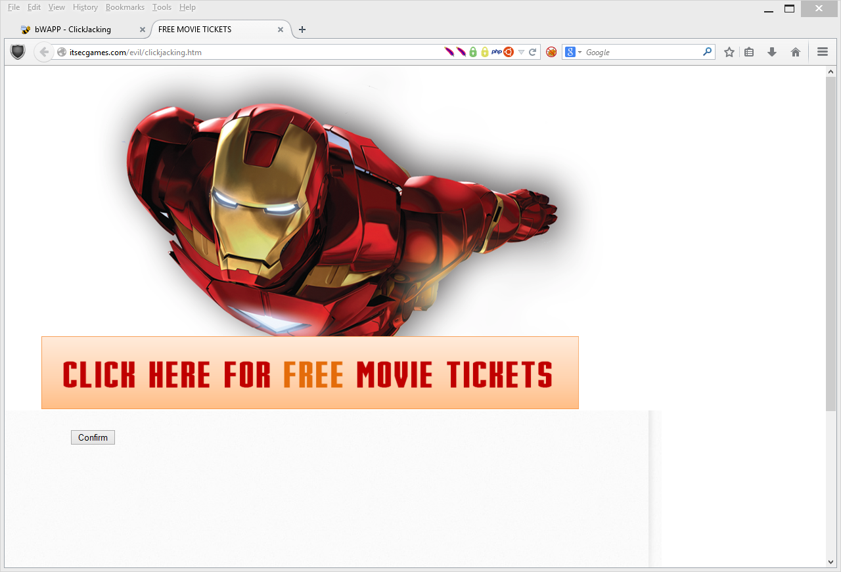Open the Downloads arrow icon
The height and width of the screenshot is (572, 841).
click(x=772, y=52)
